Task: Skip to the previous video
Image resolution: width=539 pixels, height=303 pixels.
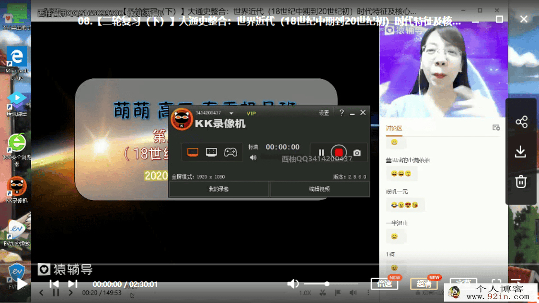Action: 54,284
